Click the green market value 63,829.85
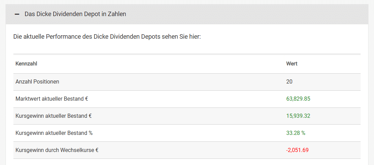 point(298,99)
